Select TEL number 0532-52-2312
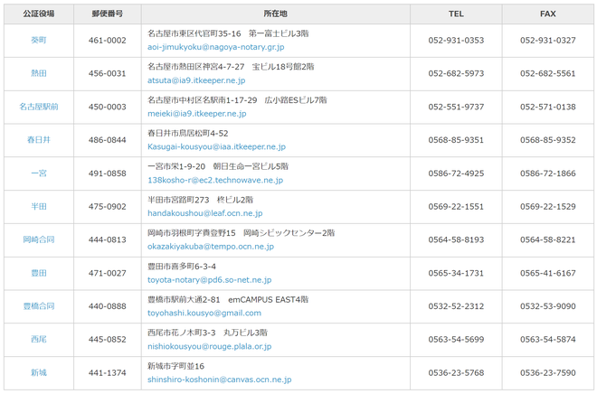 tap(456, 306)
